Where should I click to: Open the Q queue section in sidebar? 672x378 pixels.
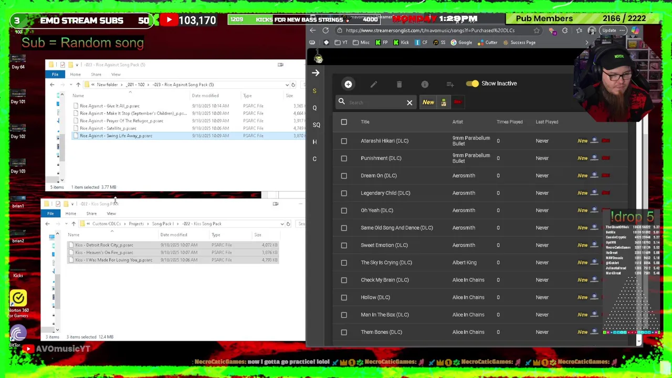click(x=314, y=108)
